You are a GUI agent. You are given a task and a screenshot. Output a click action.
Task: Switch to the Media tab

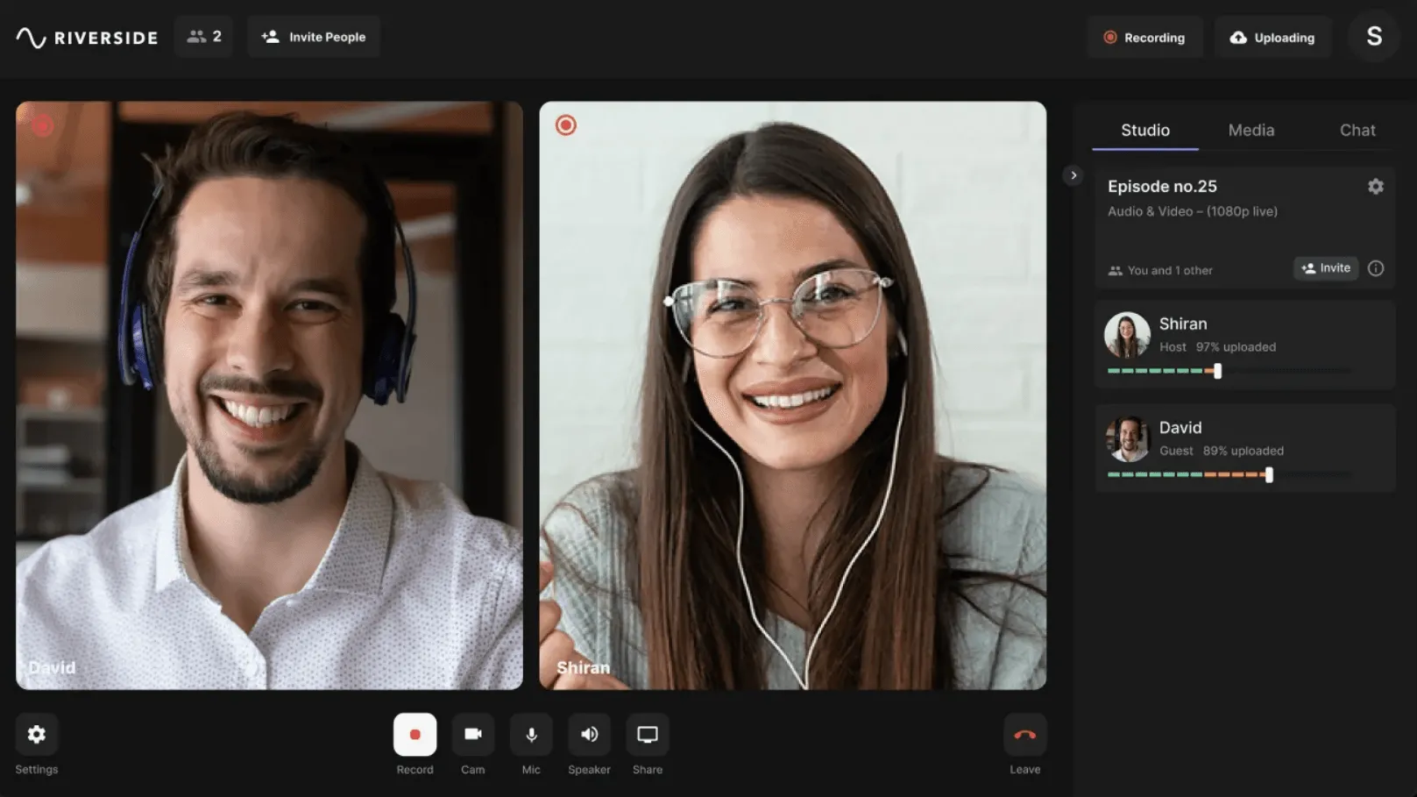[1251, 130]
